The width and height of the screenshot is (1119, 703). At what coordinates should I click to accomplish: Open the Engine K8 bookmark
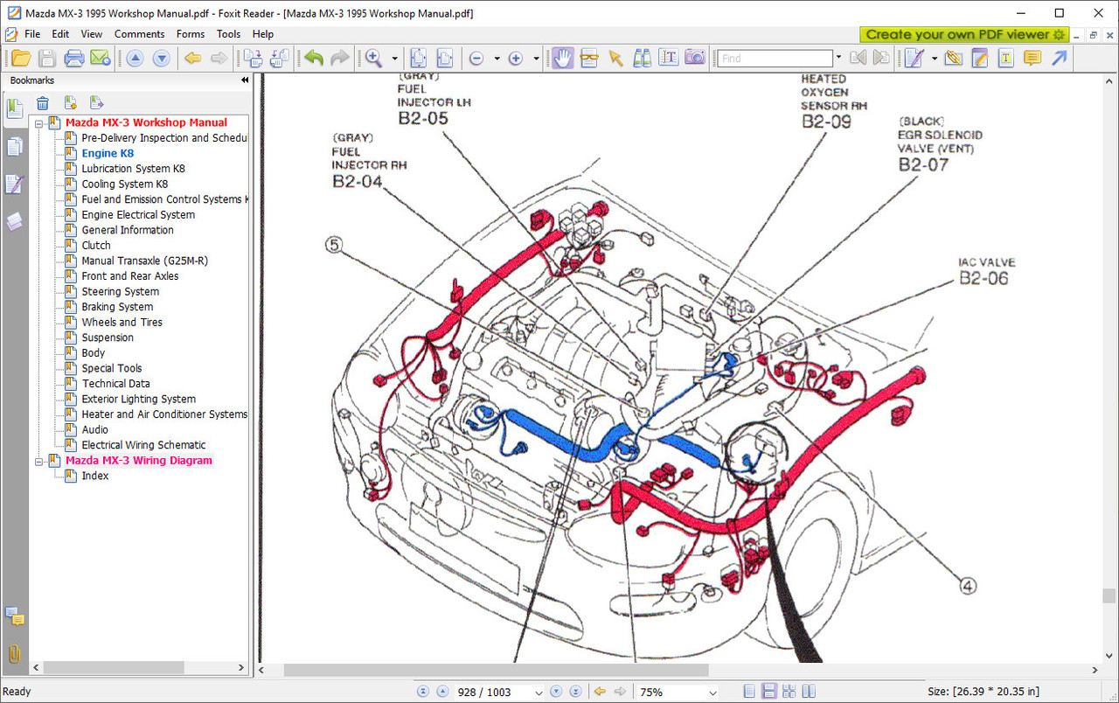(108, 153)
